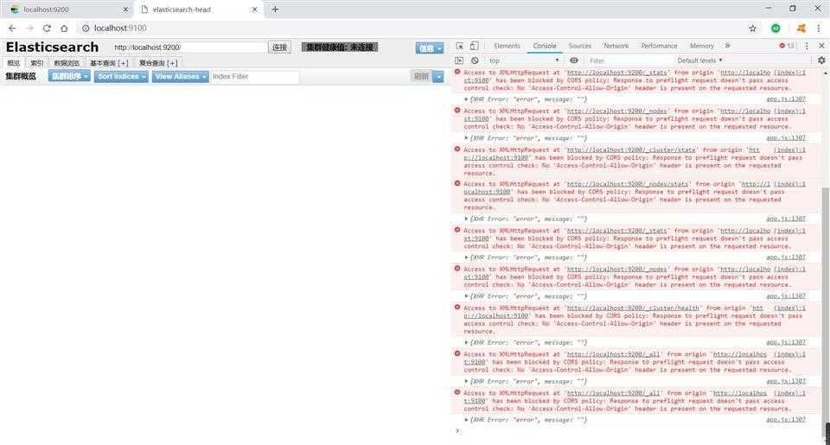The image size is (830, 445).
Task: Open the 信息 info dropdown
Action: point(430,48)
